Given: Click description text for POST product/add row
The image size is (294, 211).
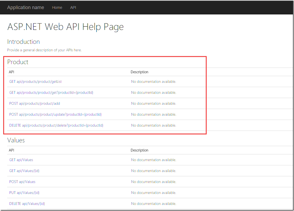Looking at the screenshot, I should pyautogui.click(x=154, y=103).
